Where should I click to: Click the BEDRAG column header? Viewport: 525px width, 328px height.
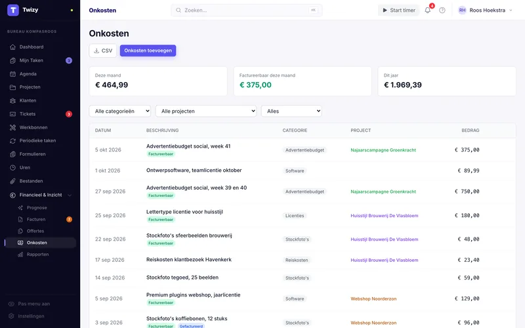[471, 130]
